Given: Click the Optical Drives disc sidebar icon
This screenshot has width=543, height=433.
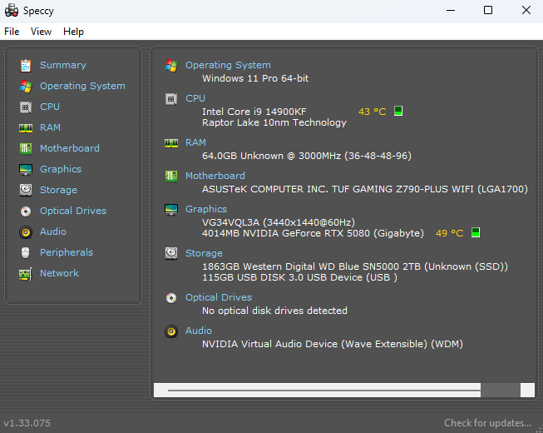Looking at the screenshot, I should pyautogui.click(x=26, y=212).
